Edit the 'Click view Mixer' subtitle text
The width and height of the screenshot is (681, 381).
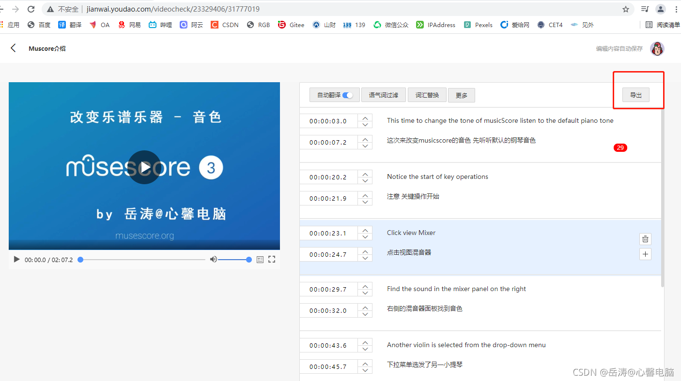point(411,233)
